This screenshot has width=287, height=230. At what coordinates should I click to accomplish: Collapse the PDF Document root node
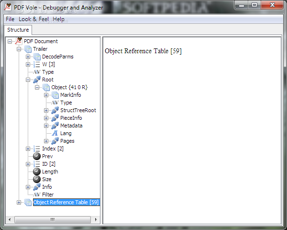click(10, 42)
